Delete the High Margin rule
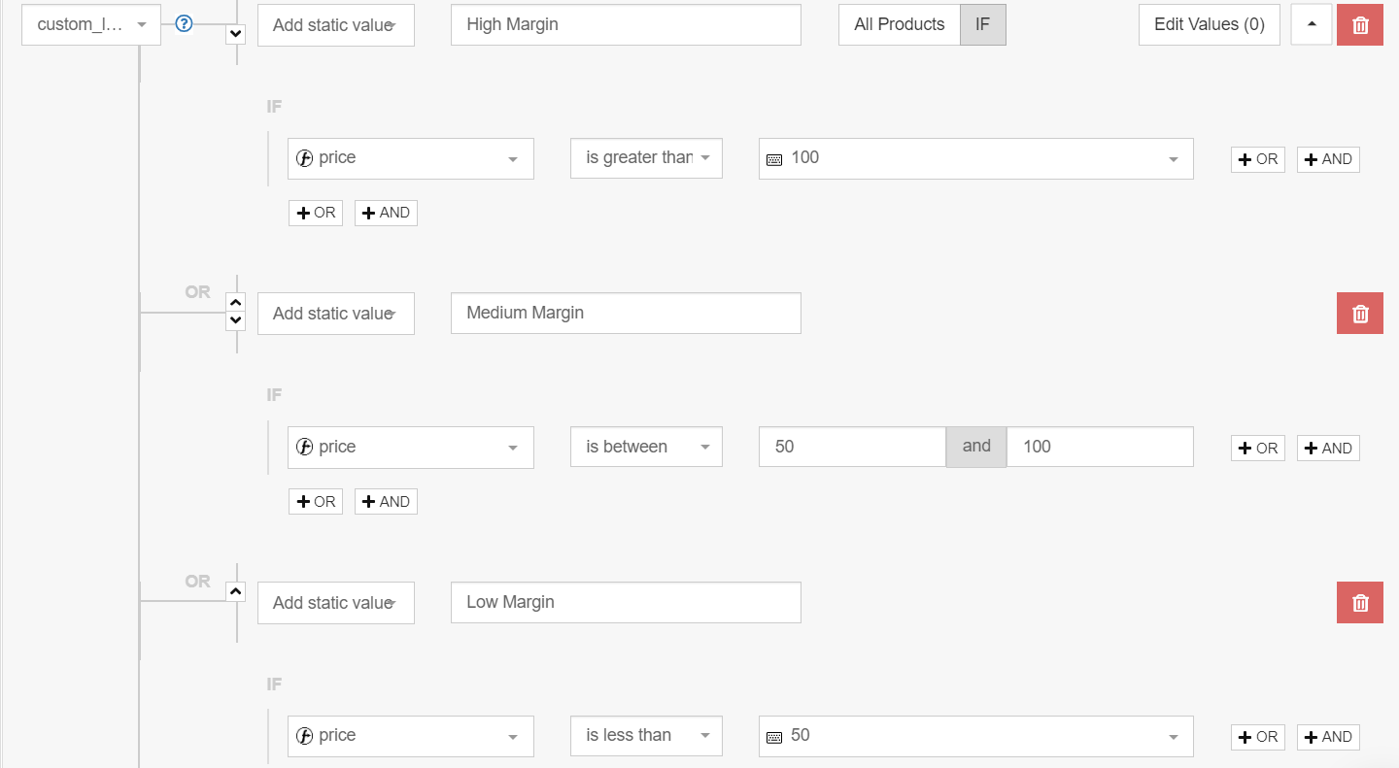This screenshot has width=1399, height=768. point(1360,25)
